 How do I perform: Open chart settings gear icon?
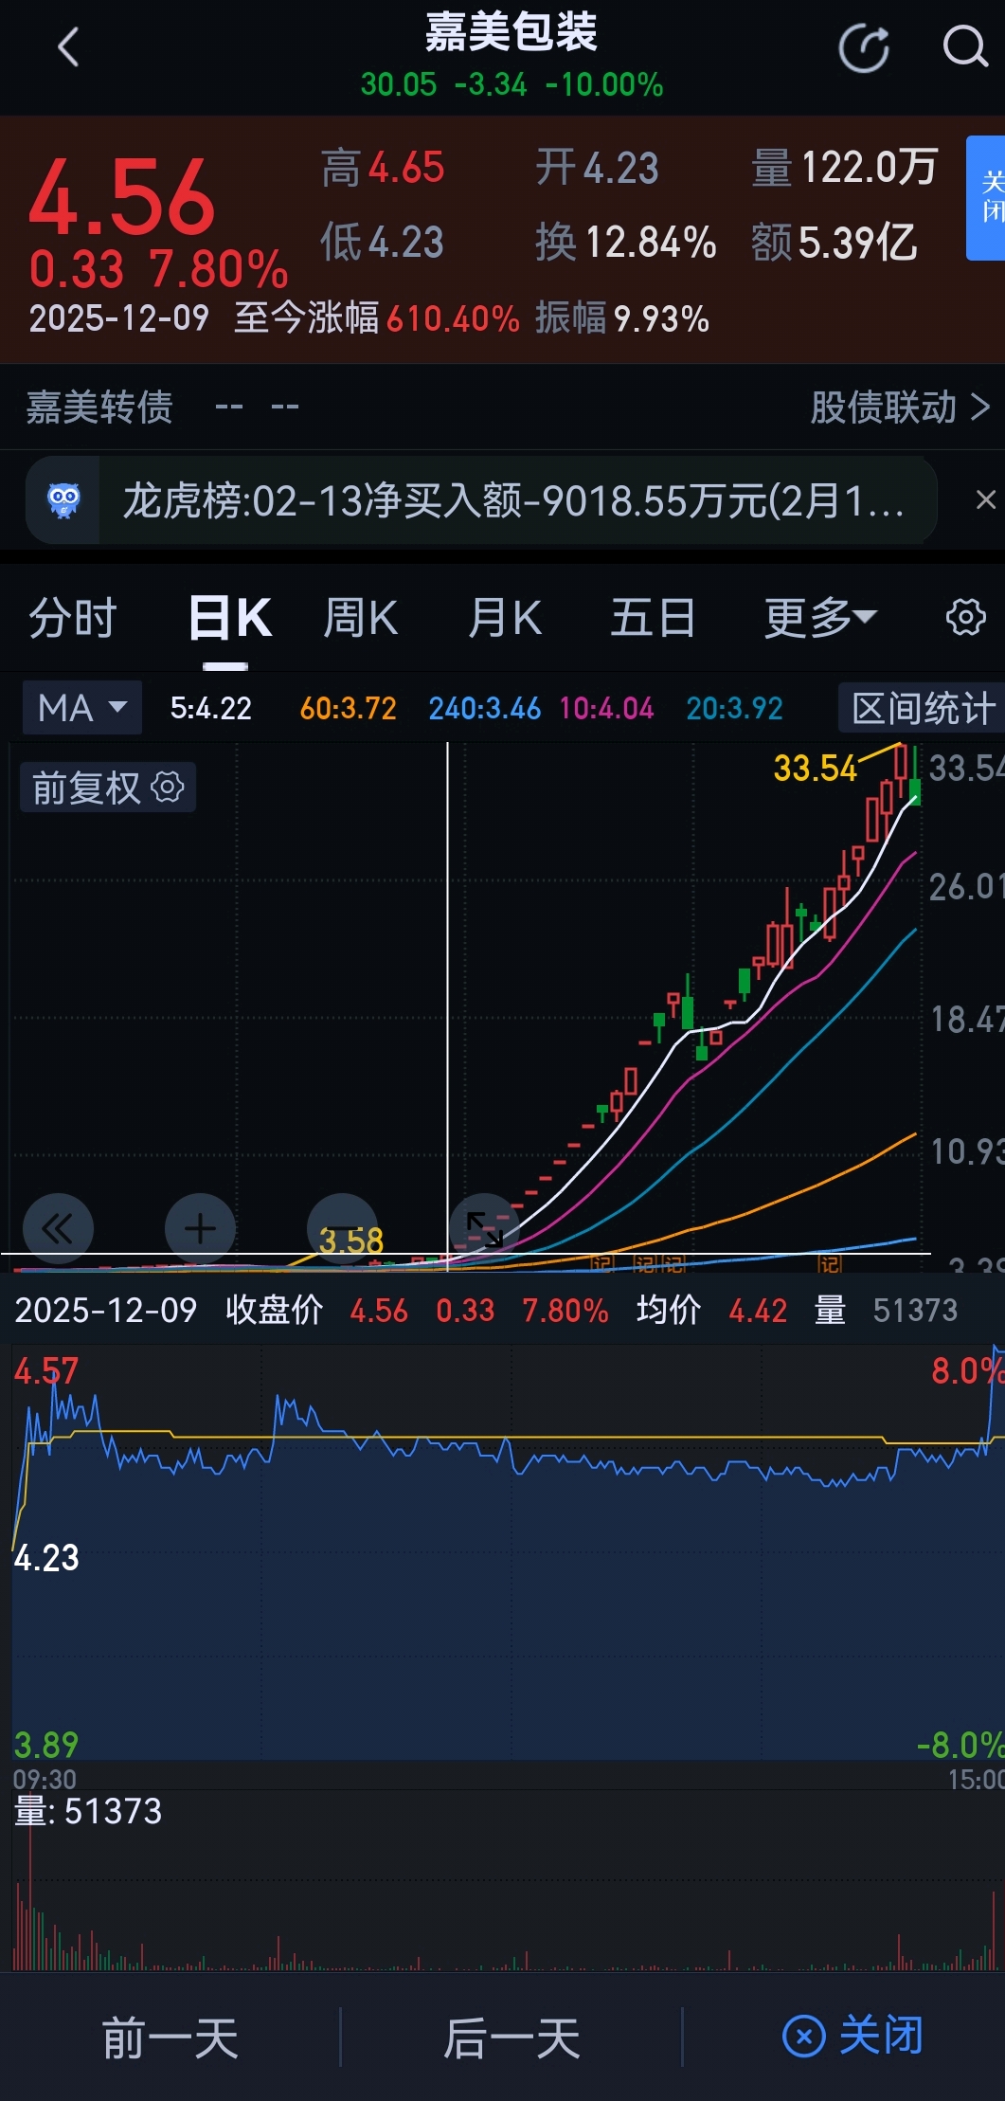point(965,617)
